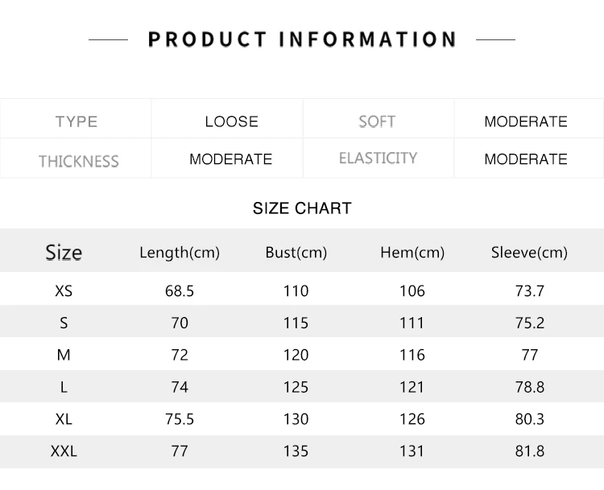Select the 81.8 sleeve value

coord(530,451)
